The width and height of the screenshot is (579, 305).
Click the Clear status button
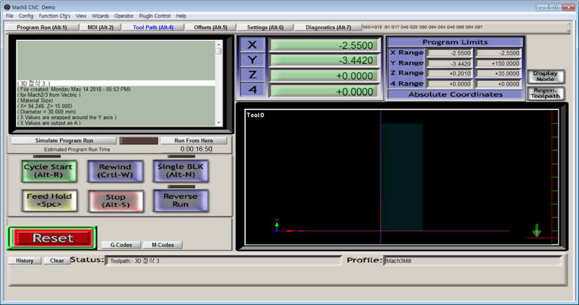coord(57,260)
